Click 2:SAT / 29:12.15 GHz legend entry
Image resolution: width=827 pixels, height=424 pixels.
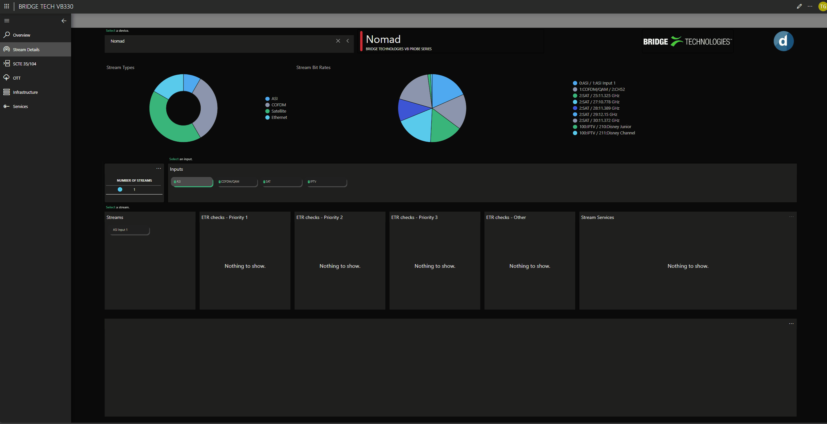[595, 115]
